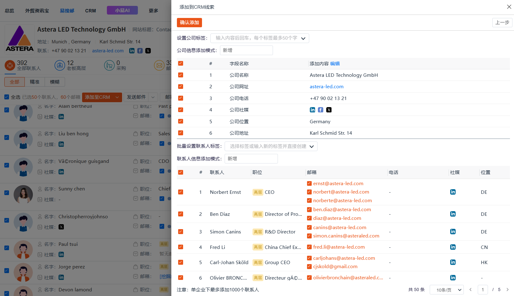The image size is (514, 296).
Task: Expand the 设置公司标签 tag dropdown
Action: 260,38
